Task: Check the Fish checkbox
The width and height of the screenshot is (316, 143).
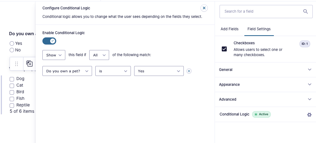Action: click(12, 99)
